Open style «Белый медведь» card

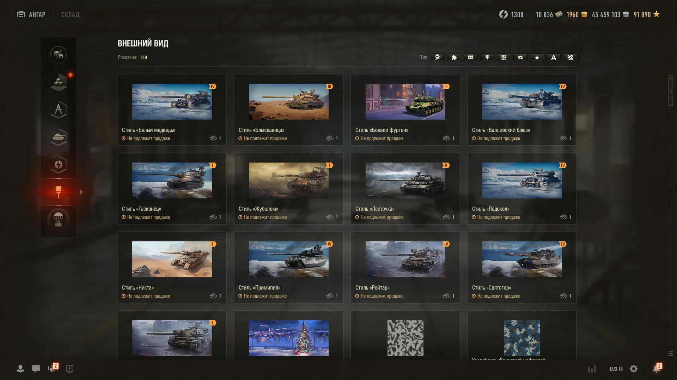click(x=172, y=110)
